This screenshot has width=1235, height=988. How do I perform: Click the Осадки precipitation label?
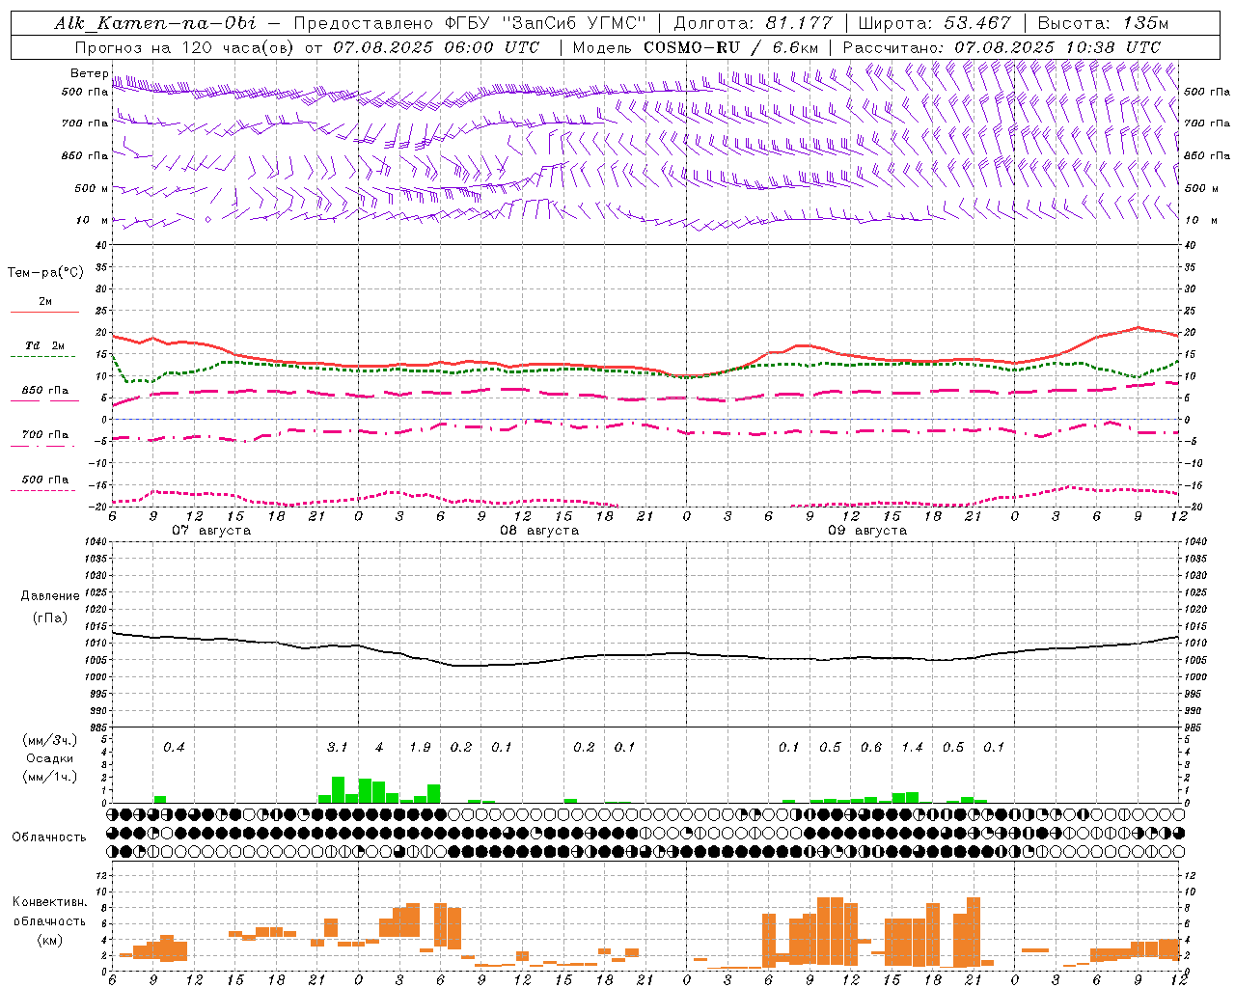[50, 758]
